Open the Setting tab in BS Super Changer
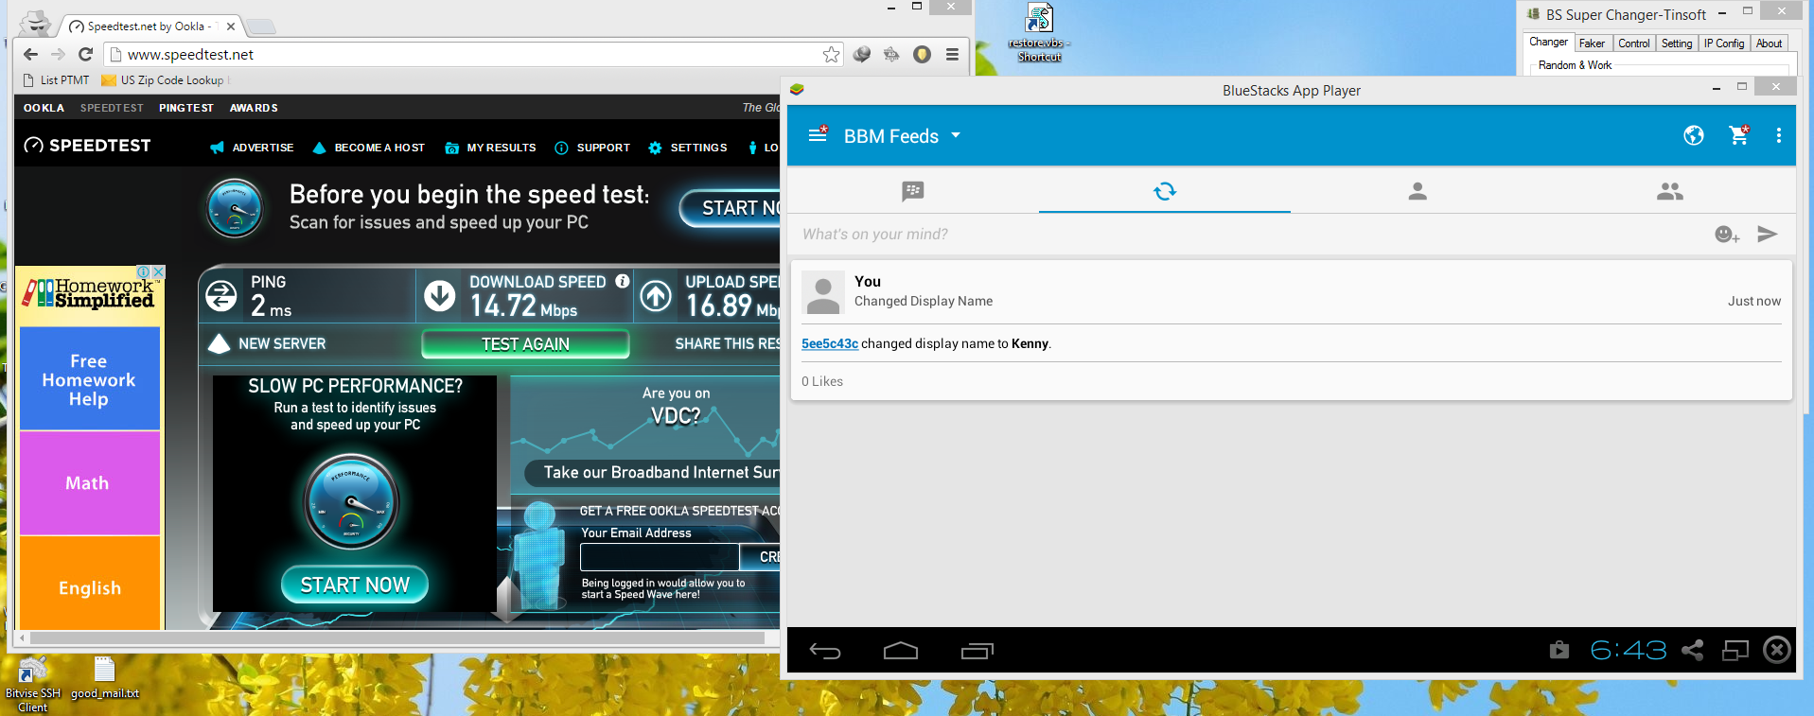1814x716 pixels. (x=1677, y=44)
